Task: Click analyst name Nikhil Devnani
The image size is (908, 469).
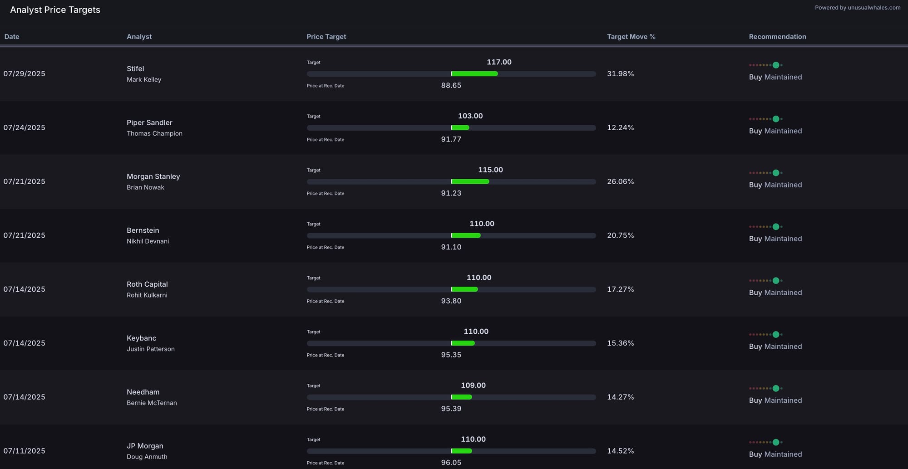Action: click(x=148, y=241)
